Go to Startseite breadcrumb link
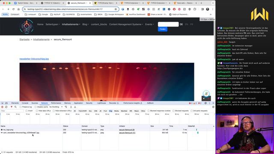The width and height of the screenshot is (274, 154). click(x=24, y=39)
